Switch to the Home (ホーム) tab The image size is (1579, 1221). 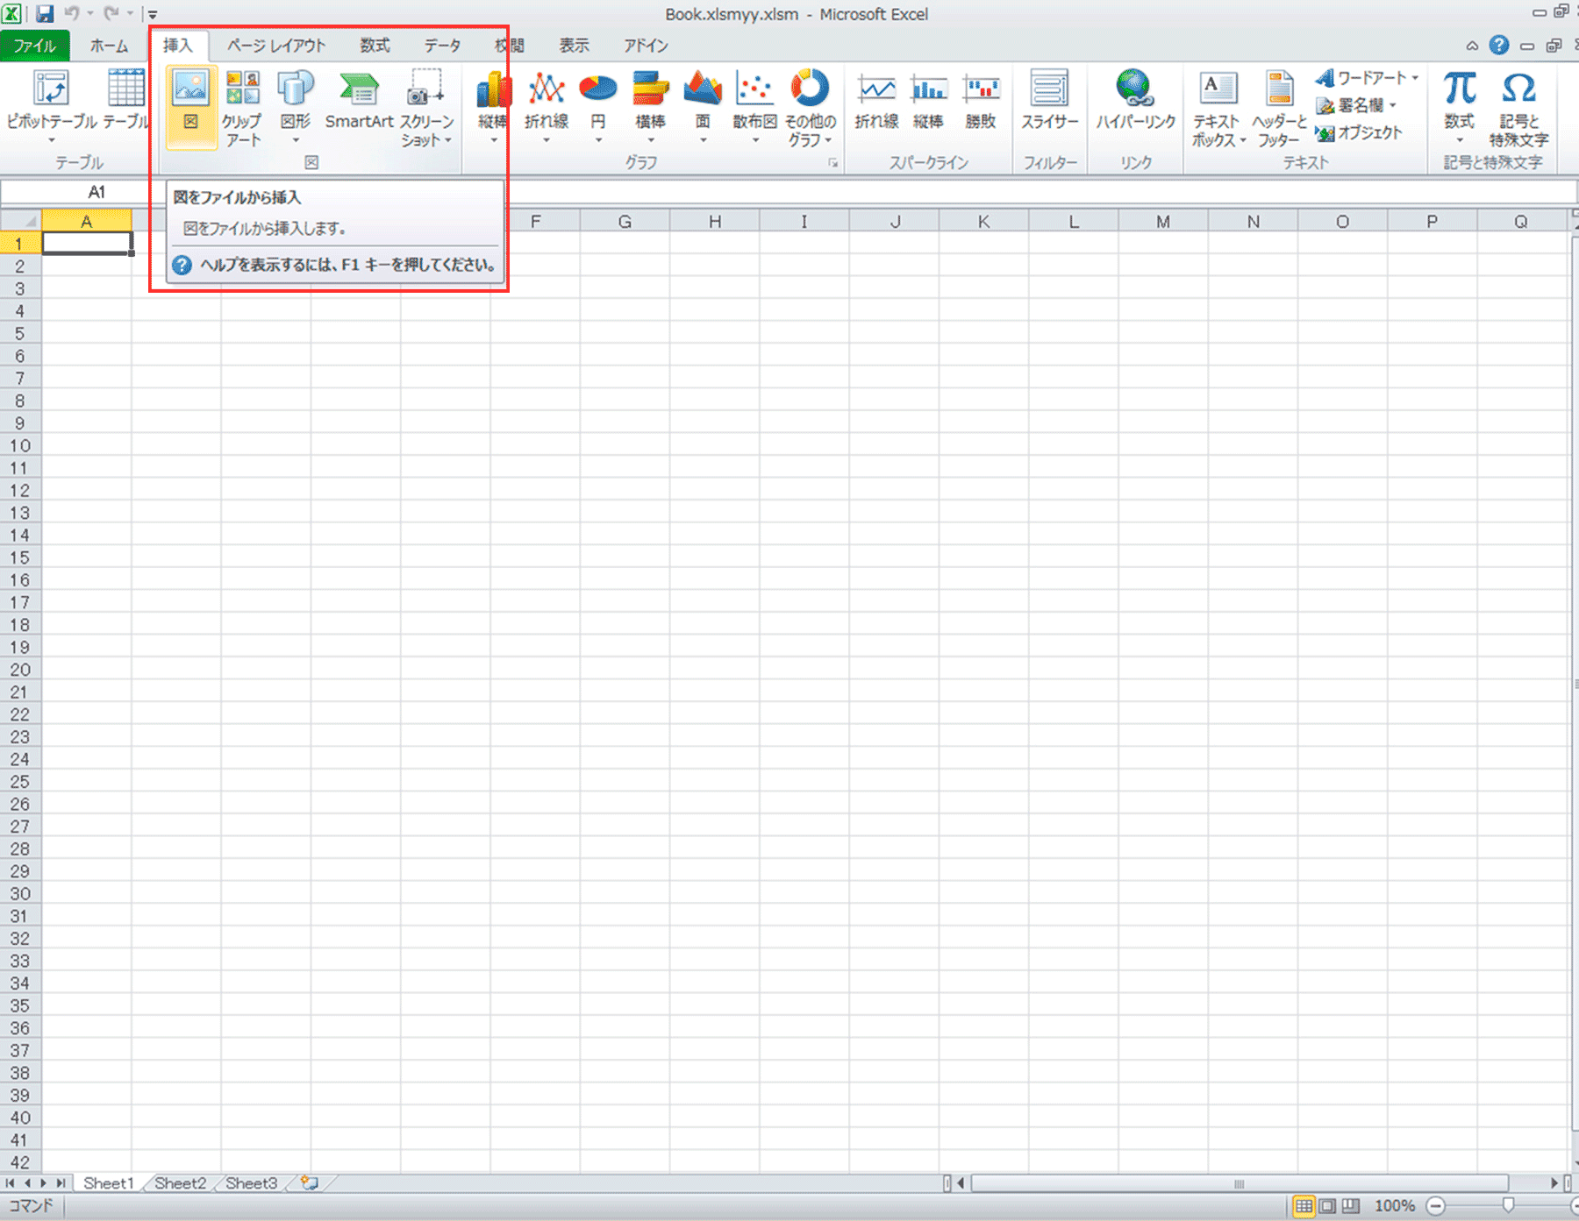tap(109, 46)
